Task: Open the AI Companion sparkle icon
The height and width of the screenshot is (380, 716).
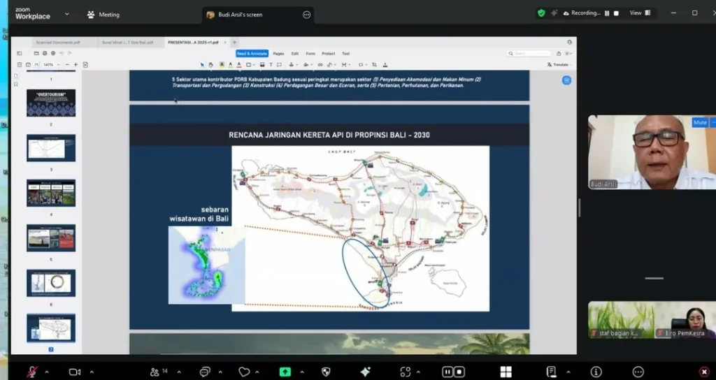Action: pos(365,372)
